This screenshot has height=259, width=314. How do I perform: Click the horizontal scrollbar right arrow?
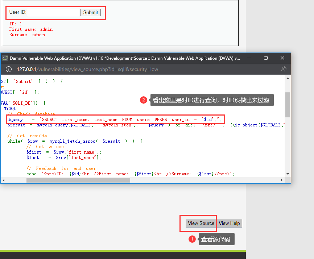point(282,180)
